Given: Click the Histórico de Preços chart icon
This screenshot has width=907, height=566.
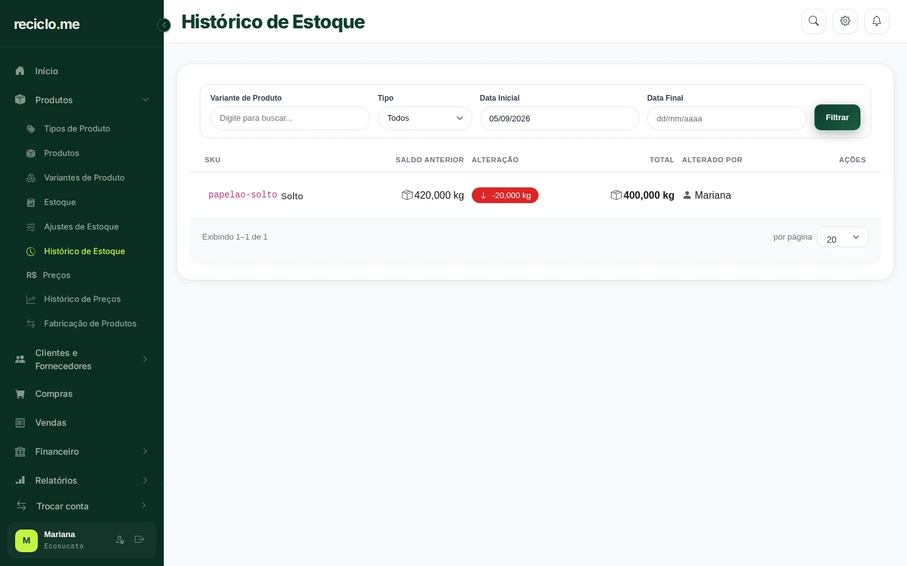Looking at the screenshot, I should [x=31, y=299].
